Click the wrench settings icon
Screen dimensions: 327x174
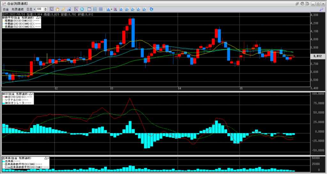pyautogui.click(x=321, y=9)
